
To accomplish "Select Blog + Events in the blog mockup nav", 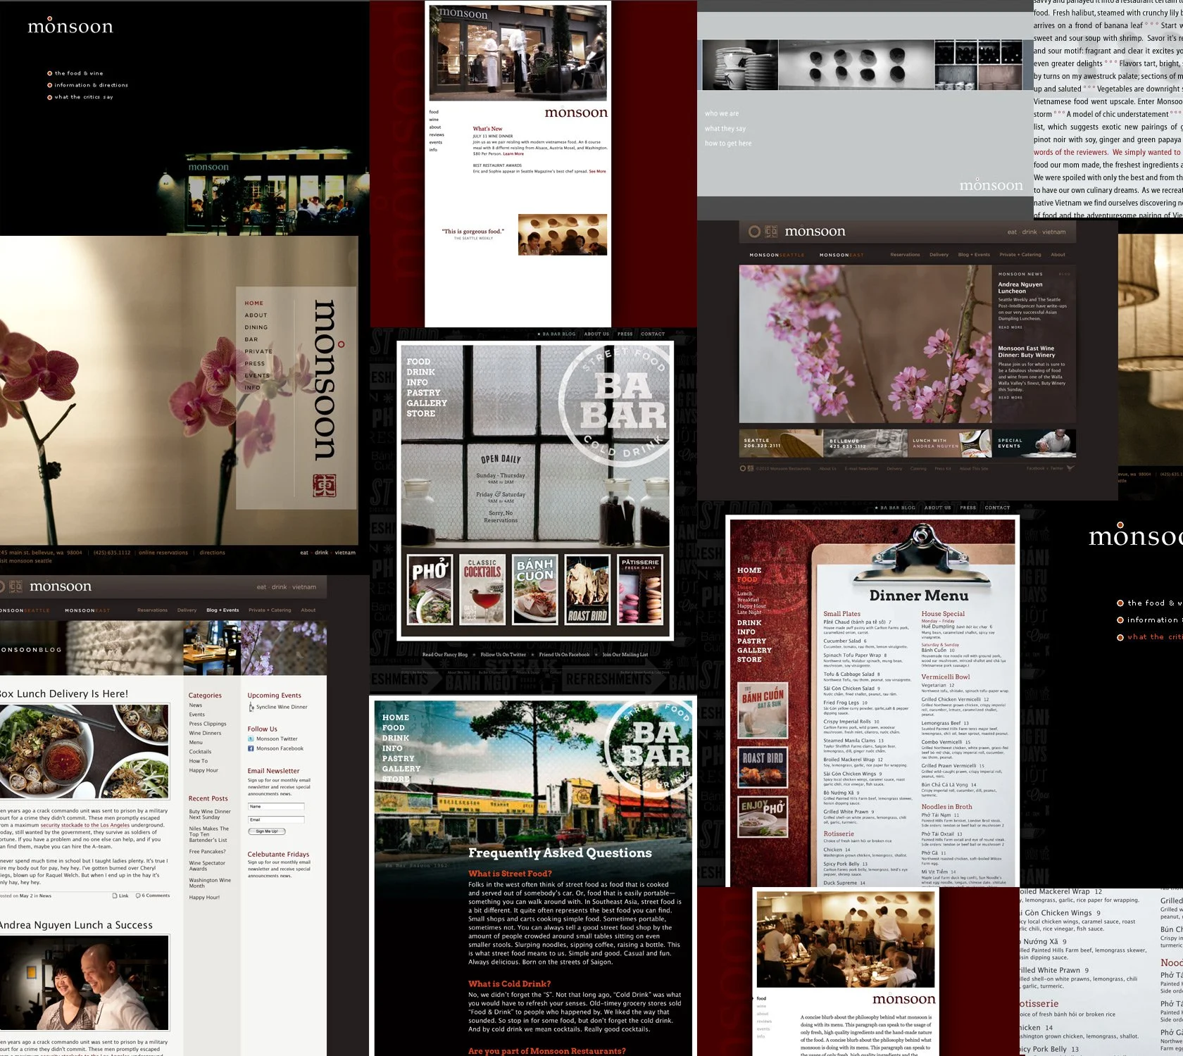I will tap(223, 610).
